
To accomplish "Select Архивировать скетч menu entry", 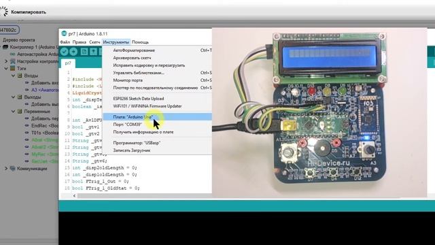I will (157, 58).
